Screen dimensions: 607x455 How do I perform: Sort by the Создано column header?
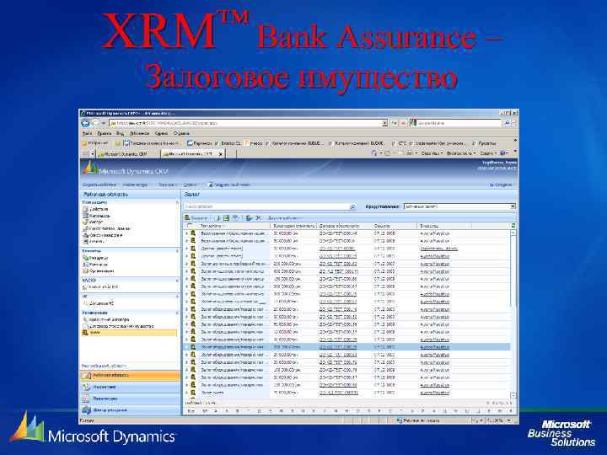[x=394, y=226]
